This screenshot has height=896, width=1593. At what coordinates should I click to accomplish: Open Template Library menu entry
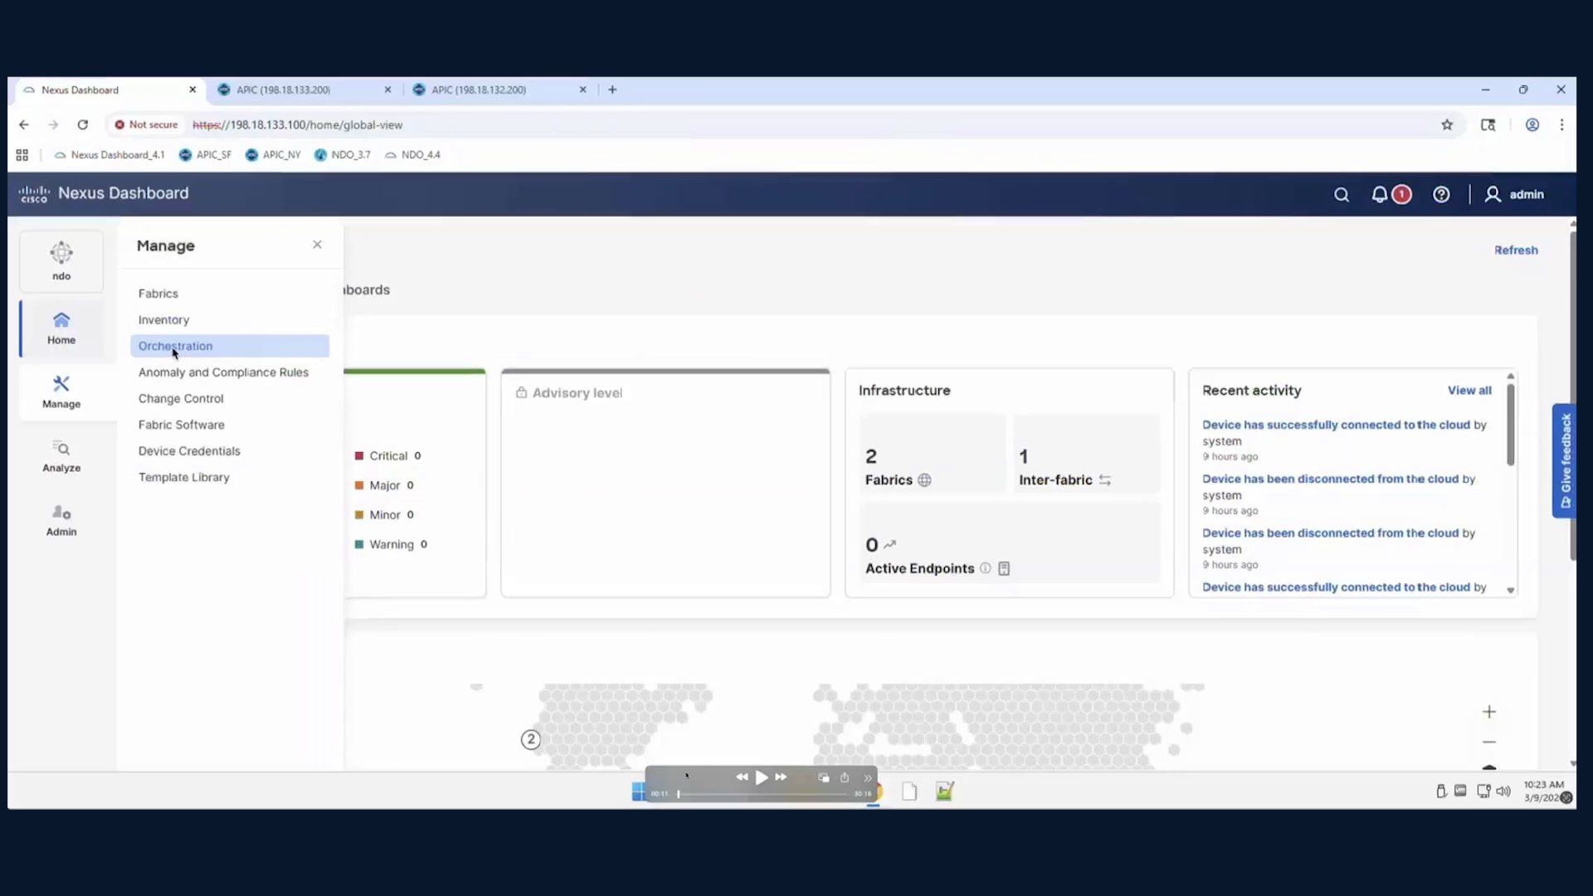pos(183,477)
